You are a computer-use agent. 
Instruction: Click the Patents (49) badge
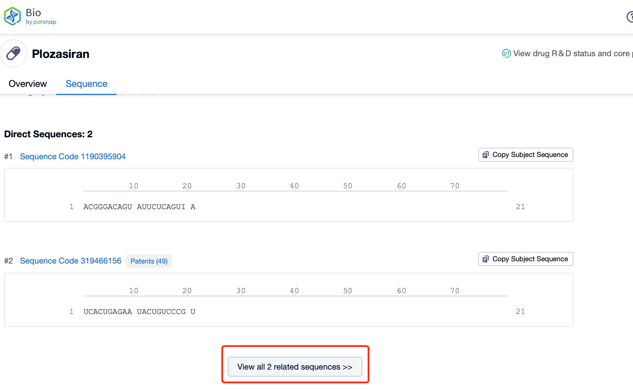coord(149,261)
